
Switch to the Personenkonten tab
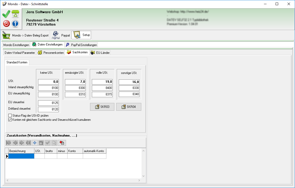(51, 52)
